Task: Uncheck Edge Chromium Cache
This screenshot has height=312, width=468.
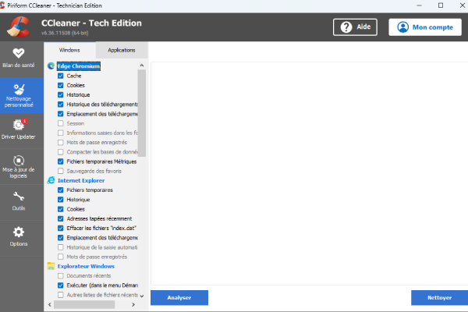Action: (x=61, y=76)
